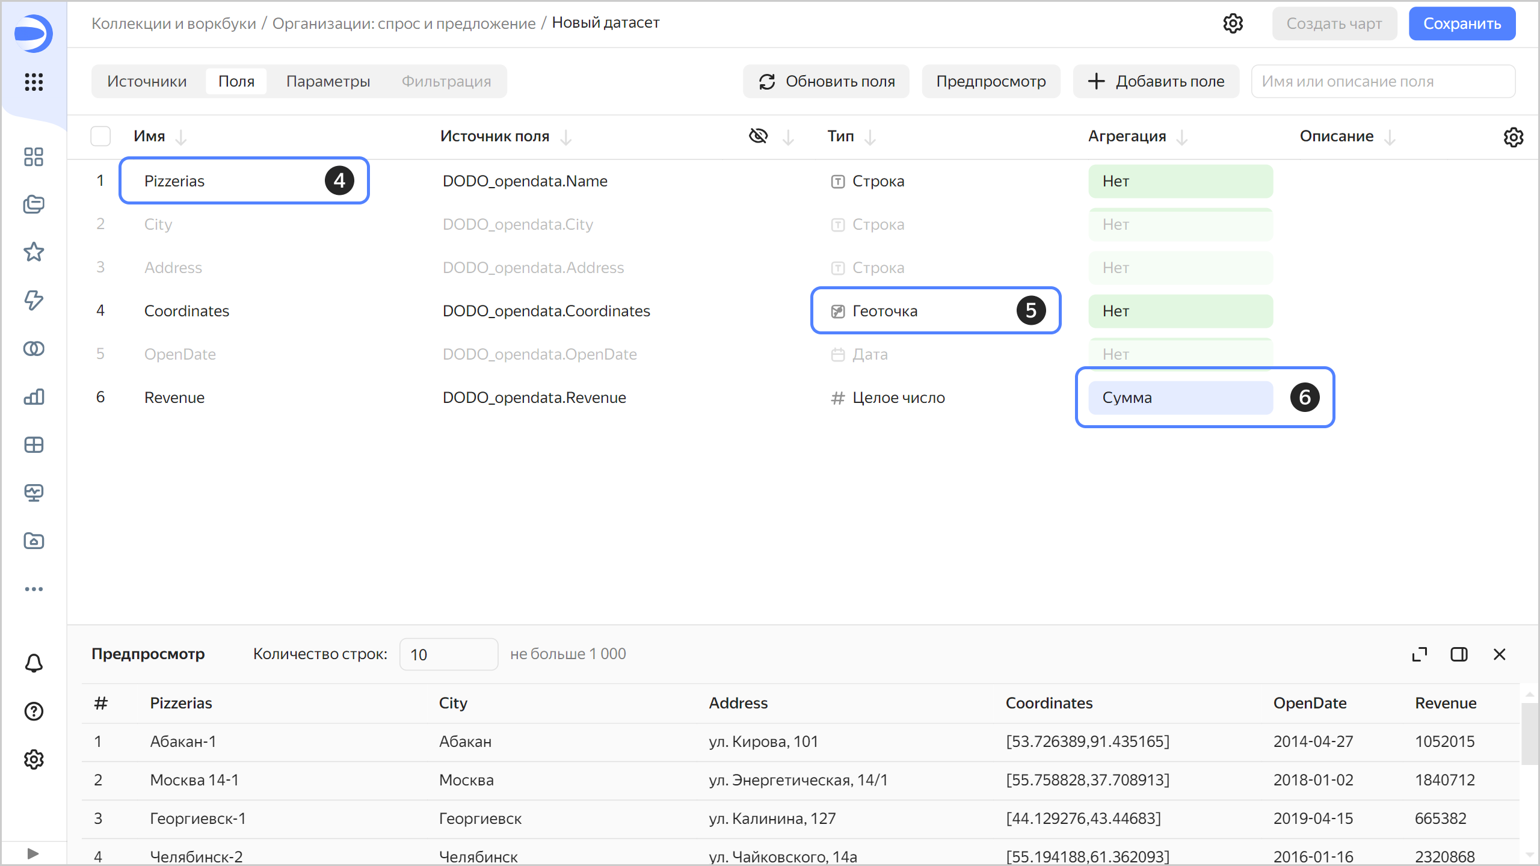Image resolution: width=1540 pixels, height=866 pixels.
Task: Open table column settings gear
Action: click(1513, 137)
